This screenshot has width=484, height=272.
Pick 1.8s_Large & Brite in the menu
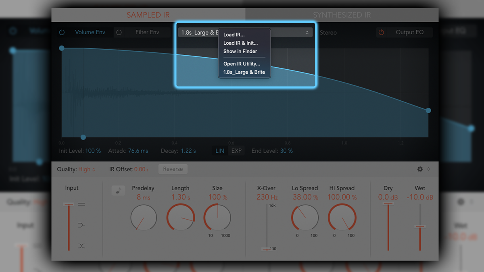click(244, 72)
